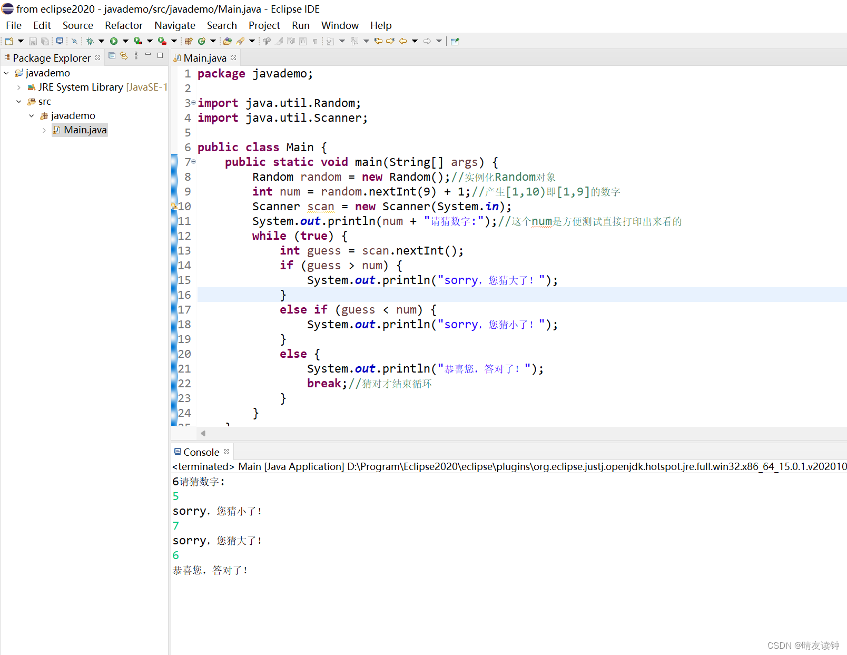
Task: Collapse the src folder node
Action: tap(19, 102)
